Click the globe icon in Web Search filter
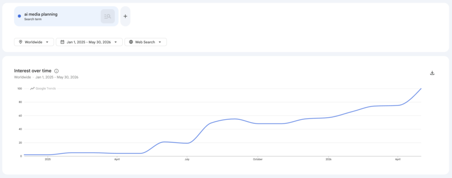Image resolution: width=452 pixels, height=178 pixels. (x=131, y=42)
